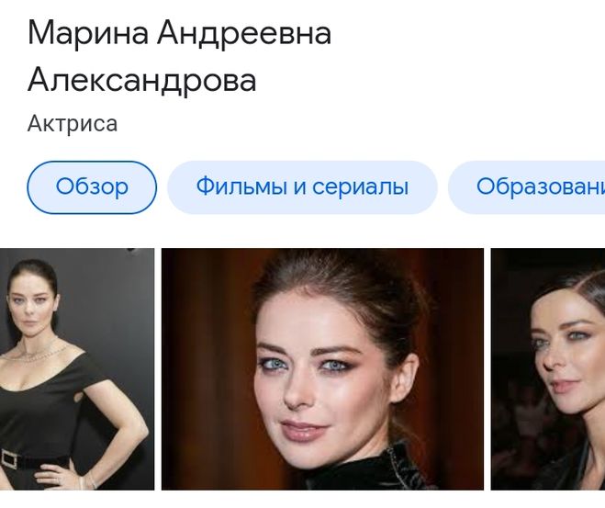This screenshot has height=508, width=605.
Task: Open the left photo with black dress
Action: tap(77, 369)
